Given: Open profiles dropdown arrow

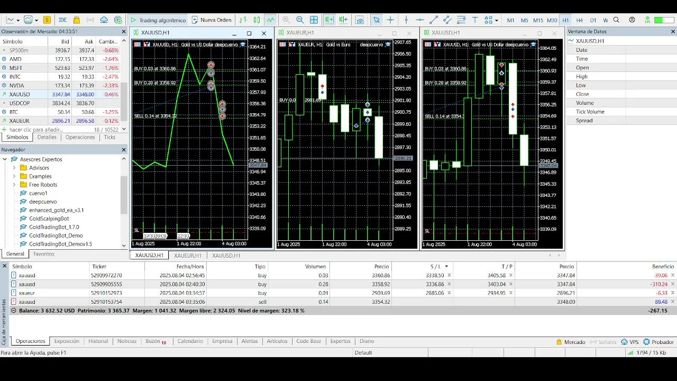Looking at the screenshot, I should tap(36, 20).
